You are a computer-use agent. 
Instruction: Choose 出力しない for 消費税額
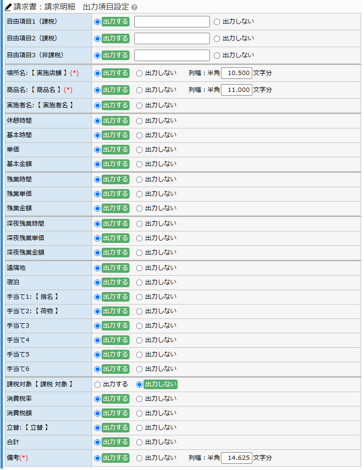[x=139, y=414]
